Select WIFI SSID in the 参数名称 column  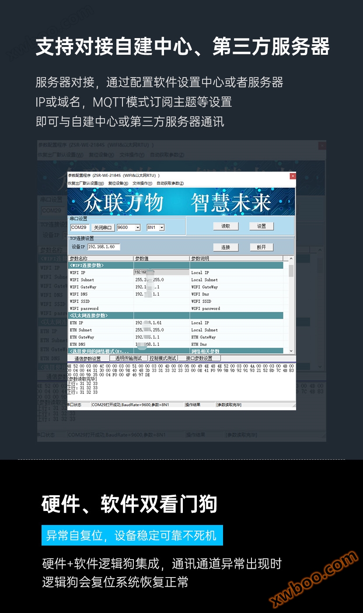[80, 301]
